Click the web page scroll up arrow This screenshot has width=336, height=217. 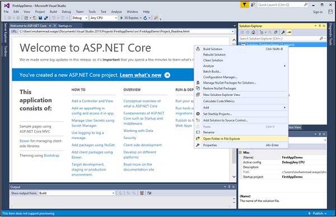tap(234, 40)
